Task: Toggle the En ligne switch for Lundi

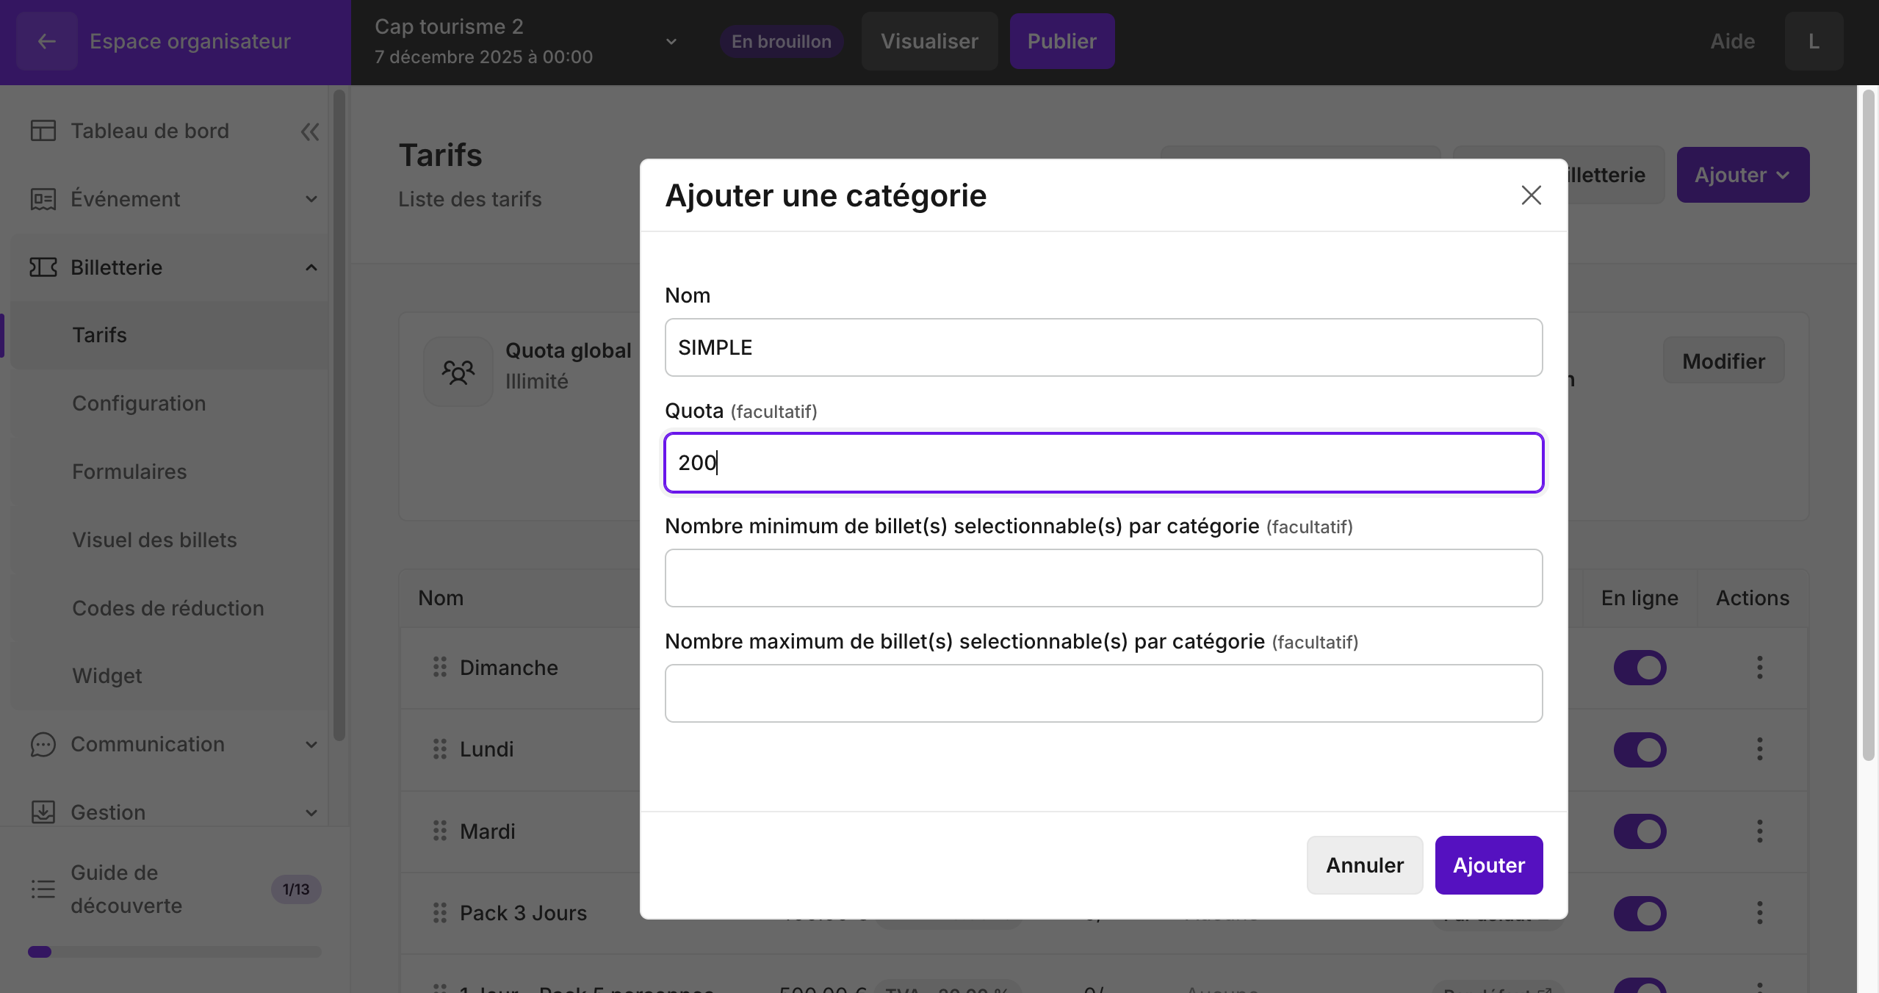Action: (1640, 750)
